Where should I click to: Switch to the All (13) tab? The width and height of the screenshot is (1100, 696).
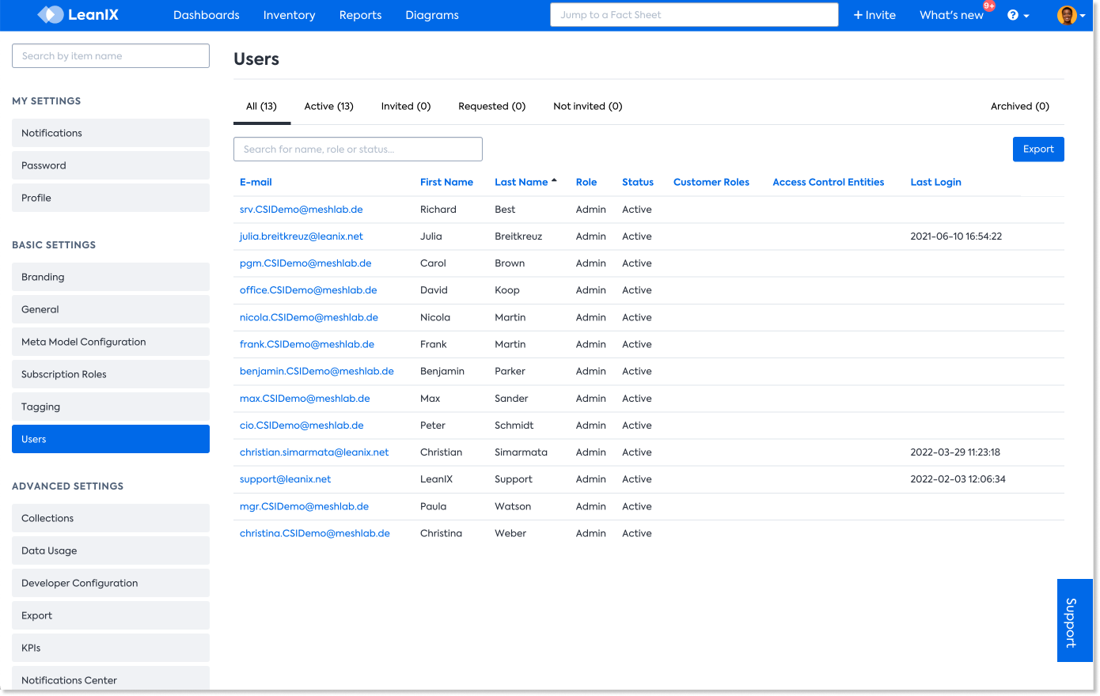point(261,106)
